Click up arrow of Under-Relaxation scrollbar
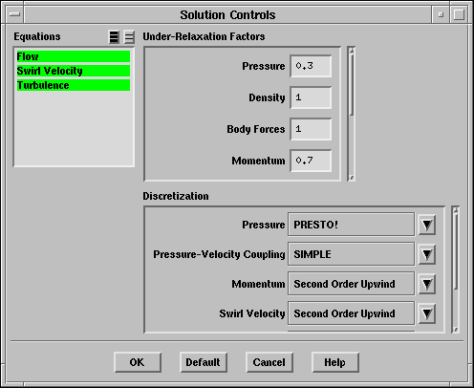This screenshot has height=388, width=474. (x=352, y=51)
